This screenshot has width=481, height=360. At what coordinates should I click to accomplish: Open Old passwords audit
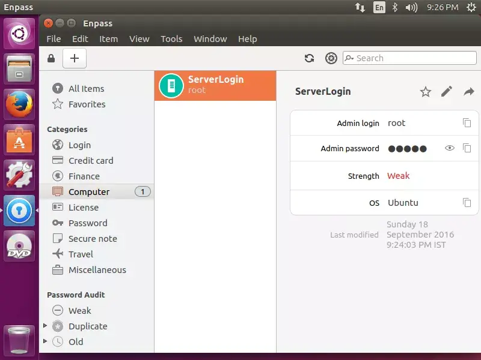click(76, 341)
